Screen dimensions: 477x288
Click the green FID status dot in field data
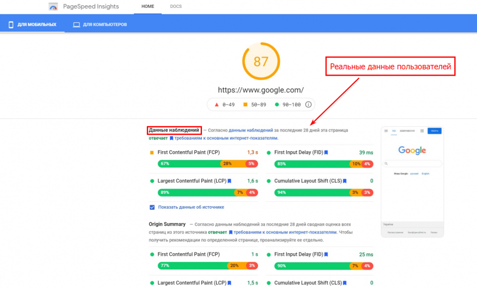click(269, 153)
